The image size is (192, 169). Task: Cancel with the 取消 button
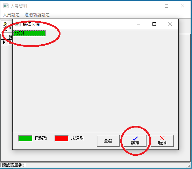coord(162,141)
